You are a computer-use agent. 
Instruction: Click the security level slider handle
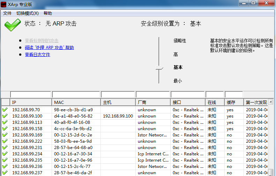coord(159,68)
